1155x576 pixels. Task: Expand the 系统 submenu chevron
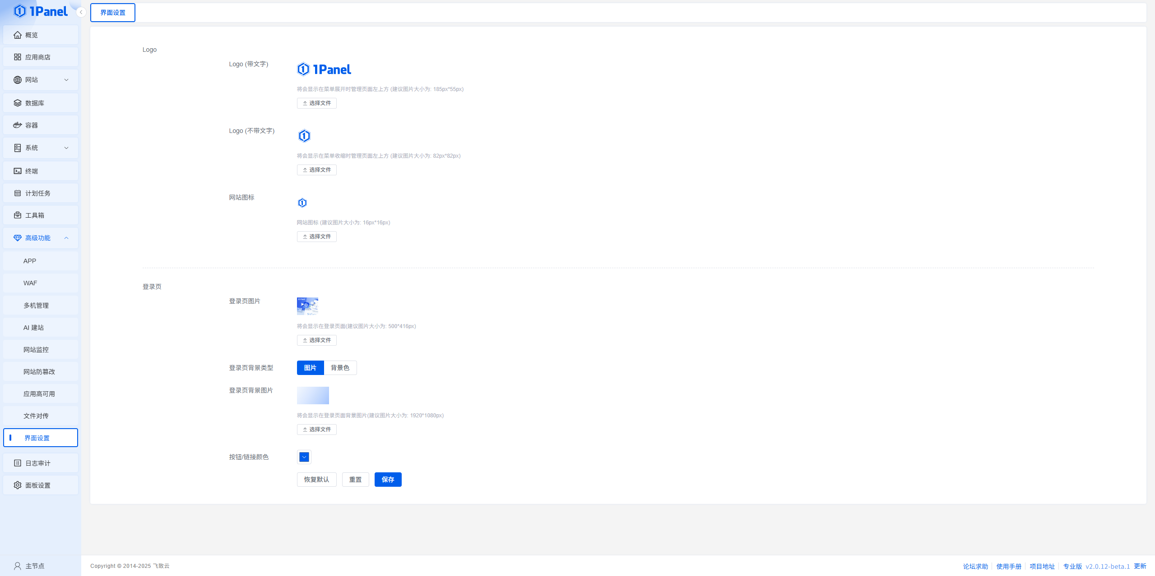66,148
